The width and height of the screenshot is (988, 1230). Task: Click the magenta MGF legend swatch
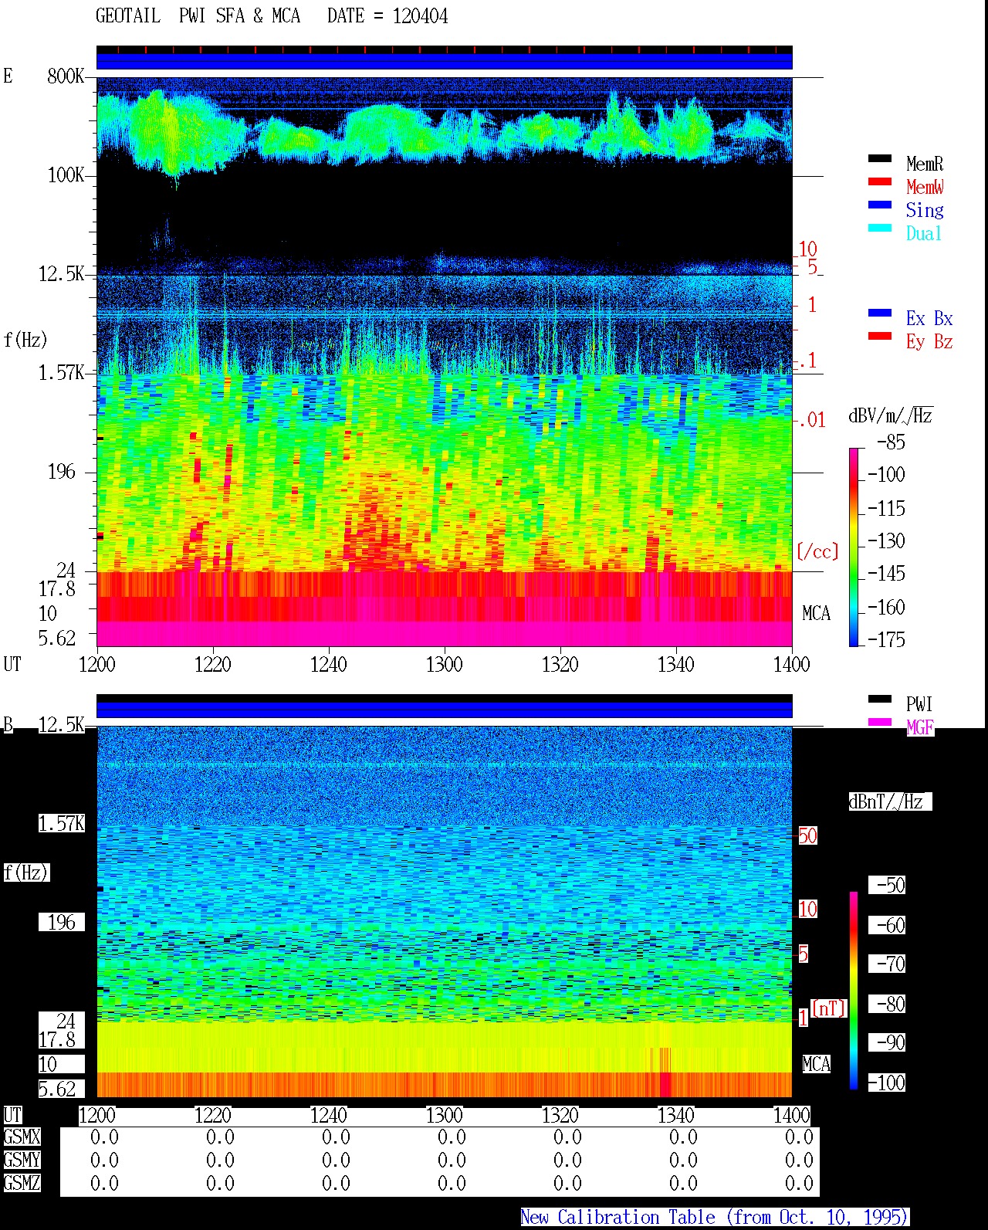[x=880, y=723]
